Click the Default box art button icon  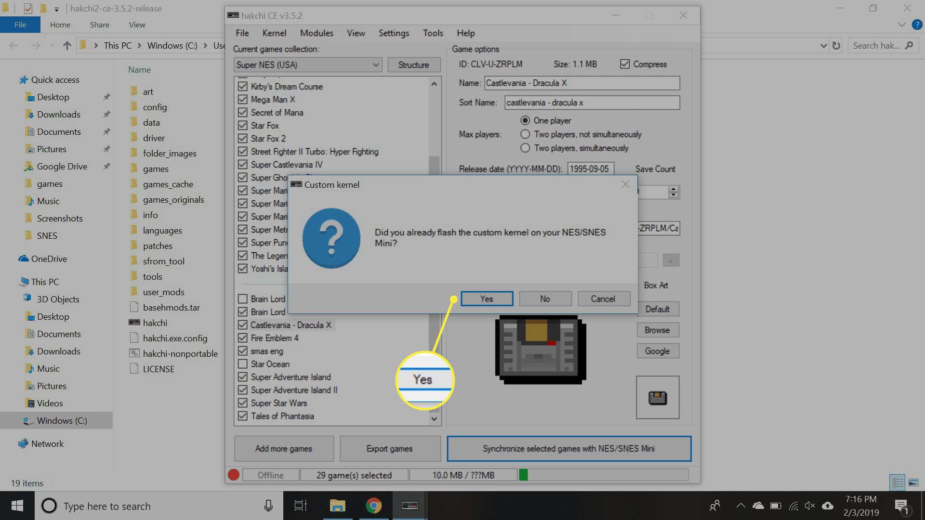pos(657,309)
